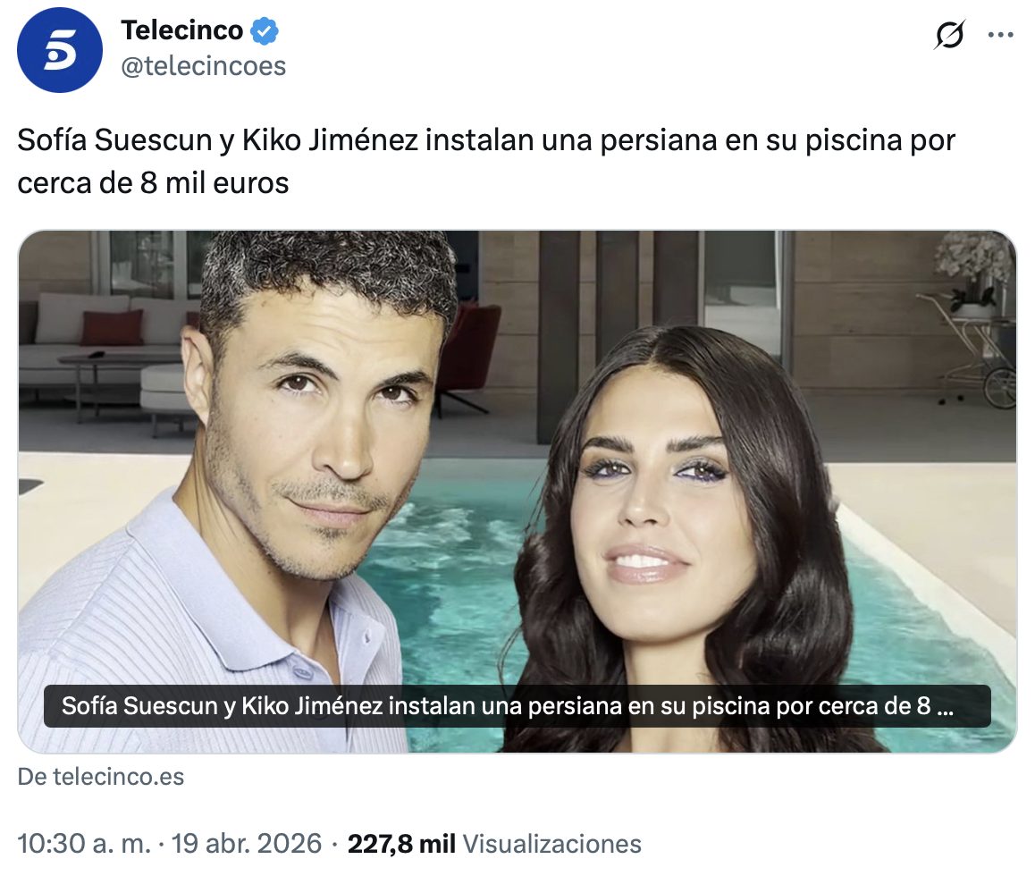Click the 19 abr. 2026 date
This screenshot has width=1035, height=876.
click(x=246, y=844)
